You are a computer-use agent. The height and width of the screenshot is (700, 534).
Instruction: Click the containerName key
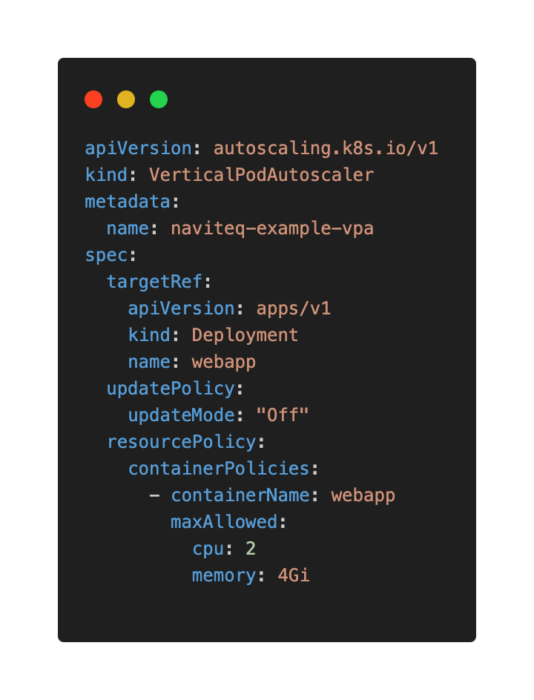point(240,495)
